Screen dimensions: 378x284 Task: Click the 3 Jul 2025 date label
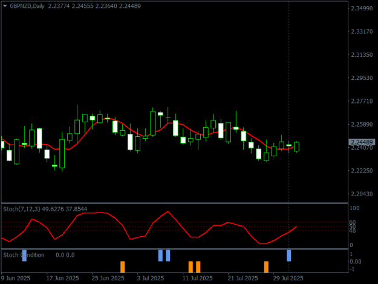tap(151, 278)
